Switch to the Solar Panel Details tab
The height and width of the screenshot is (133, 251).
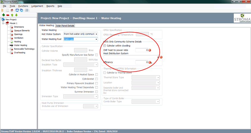click(65, 26)
